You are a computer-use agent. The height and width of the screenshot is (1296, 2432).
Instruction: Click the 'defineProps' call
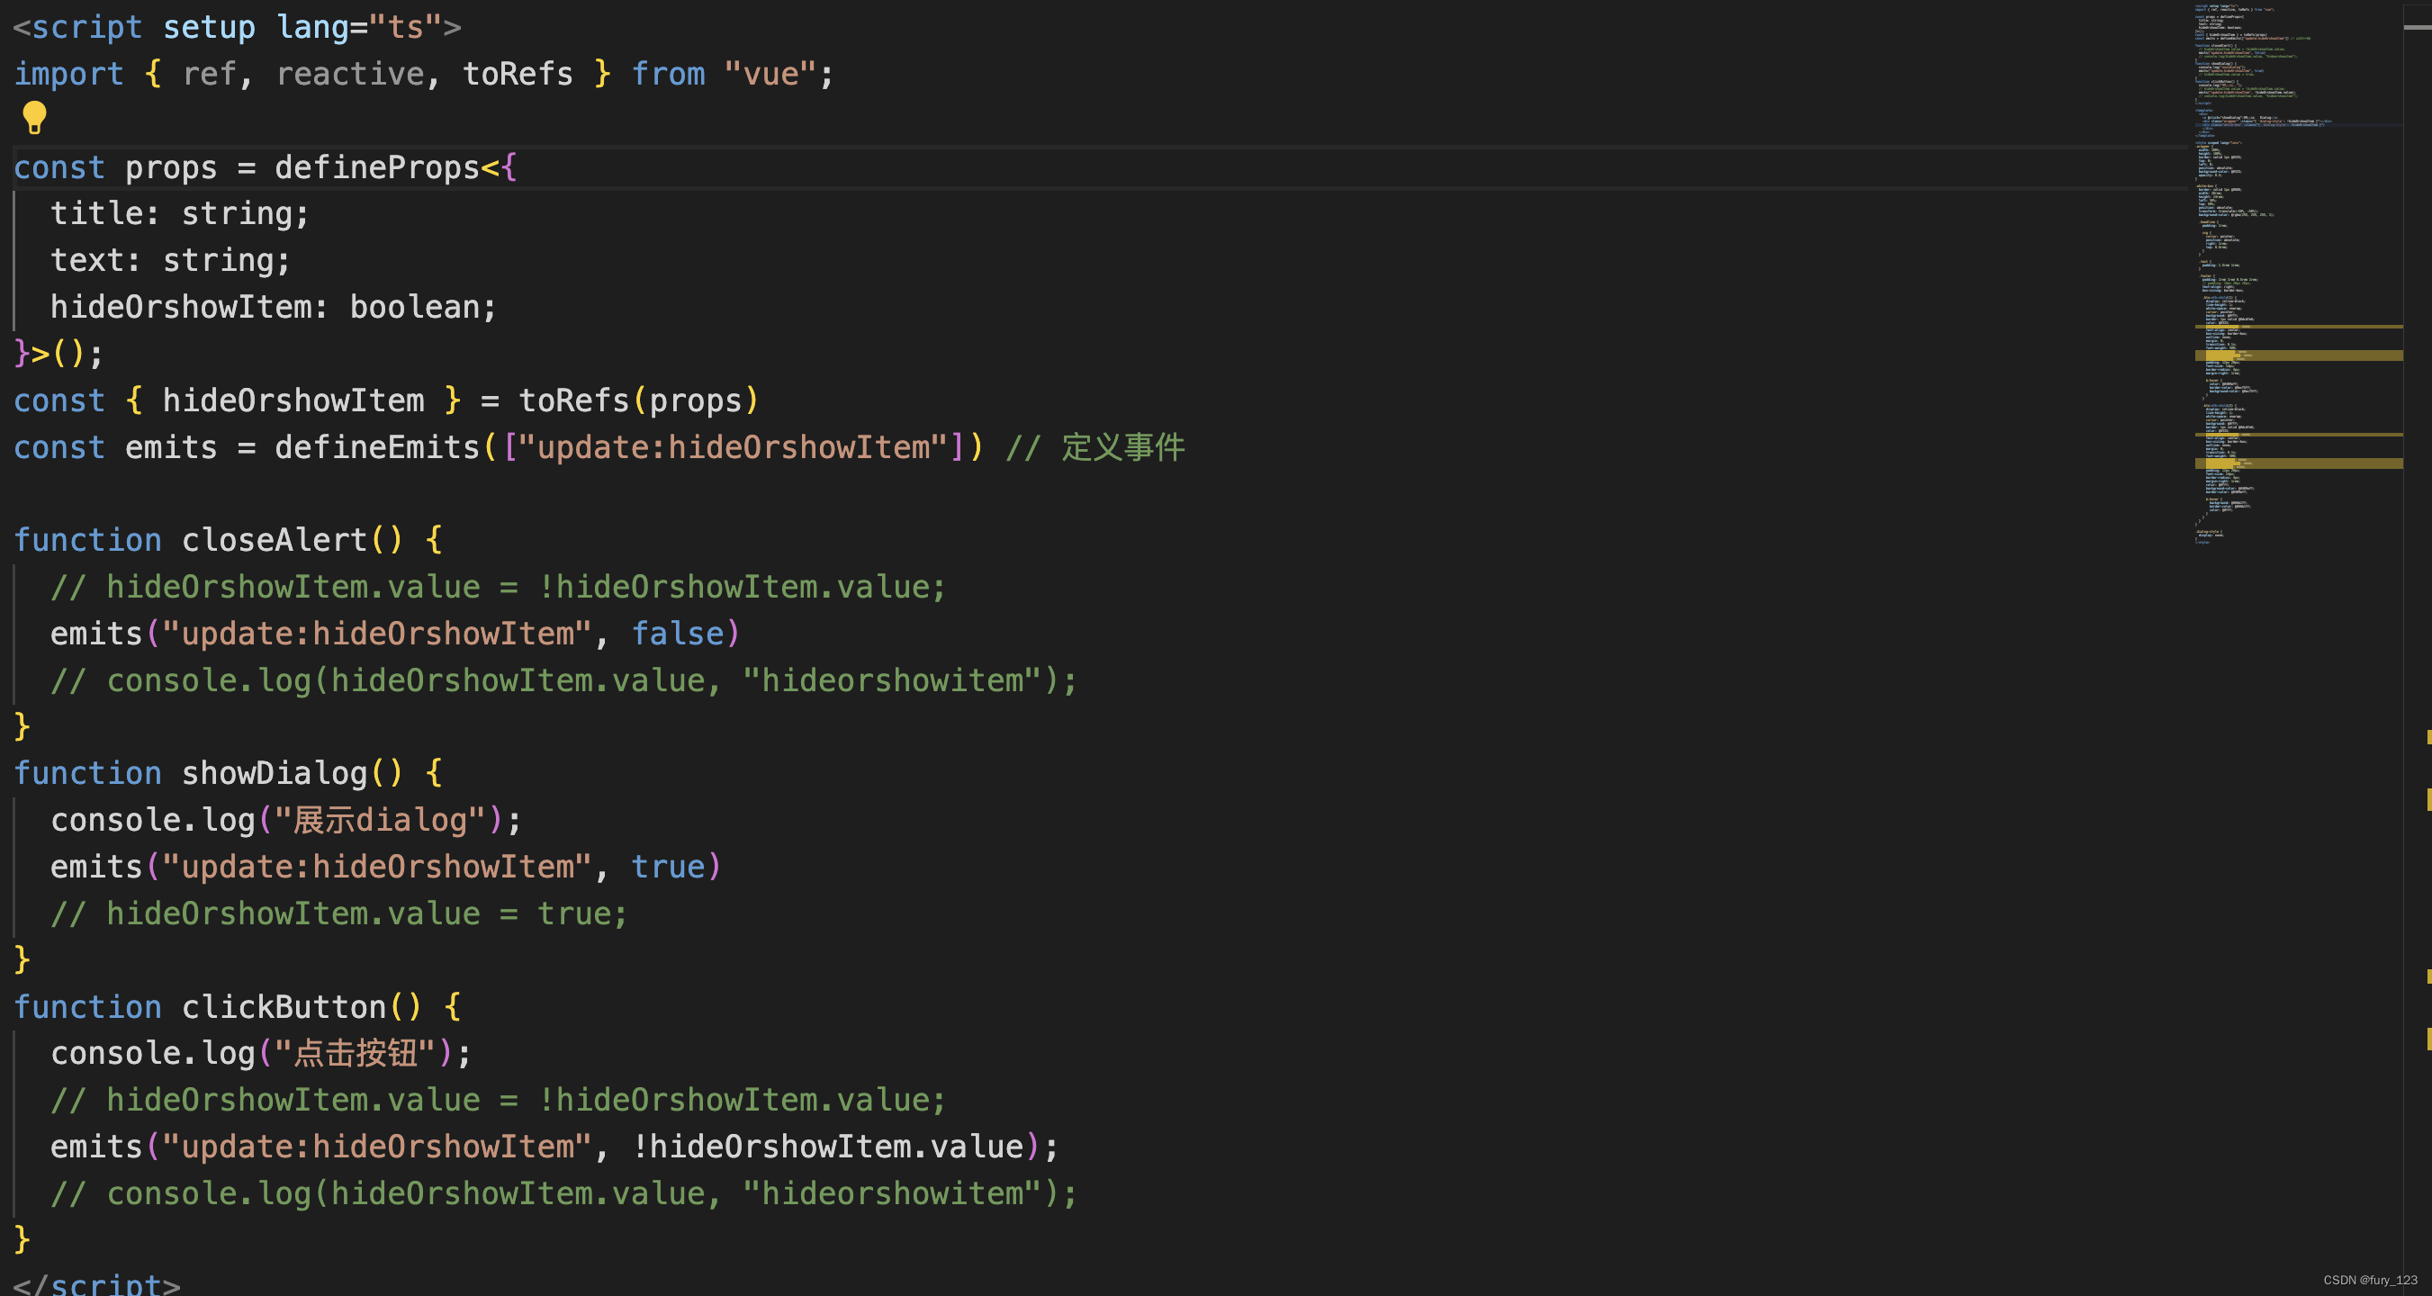point(378,167)
